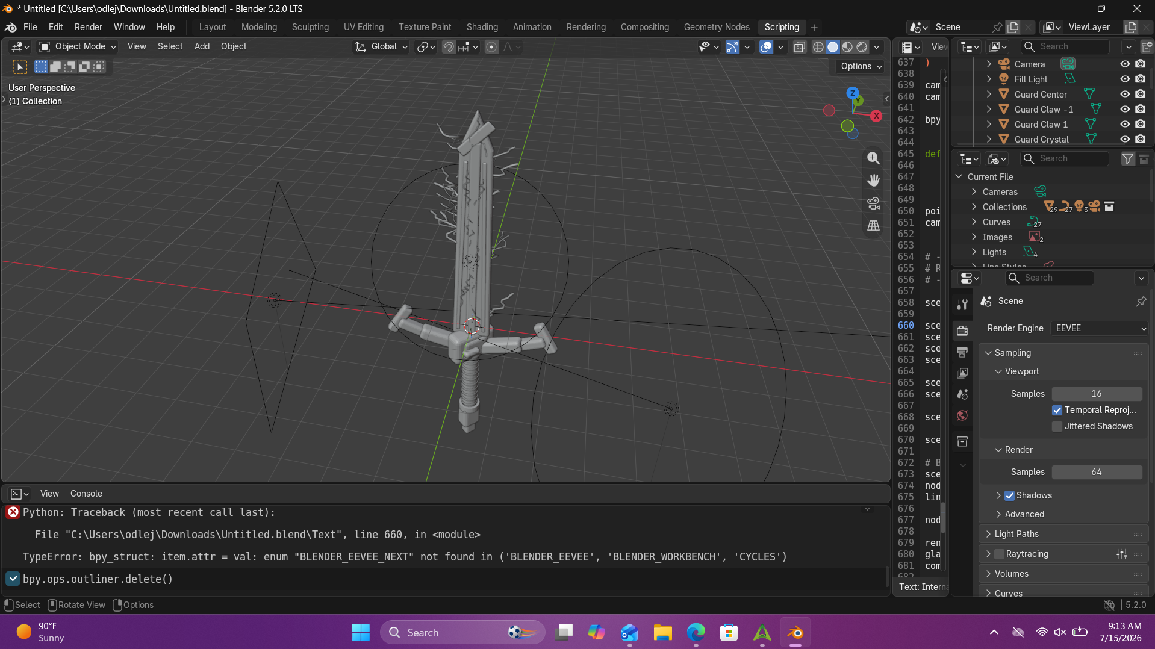Click Render Samples value field
1155x649 pixels.
(1097, 472)
